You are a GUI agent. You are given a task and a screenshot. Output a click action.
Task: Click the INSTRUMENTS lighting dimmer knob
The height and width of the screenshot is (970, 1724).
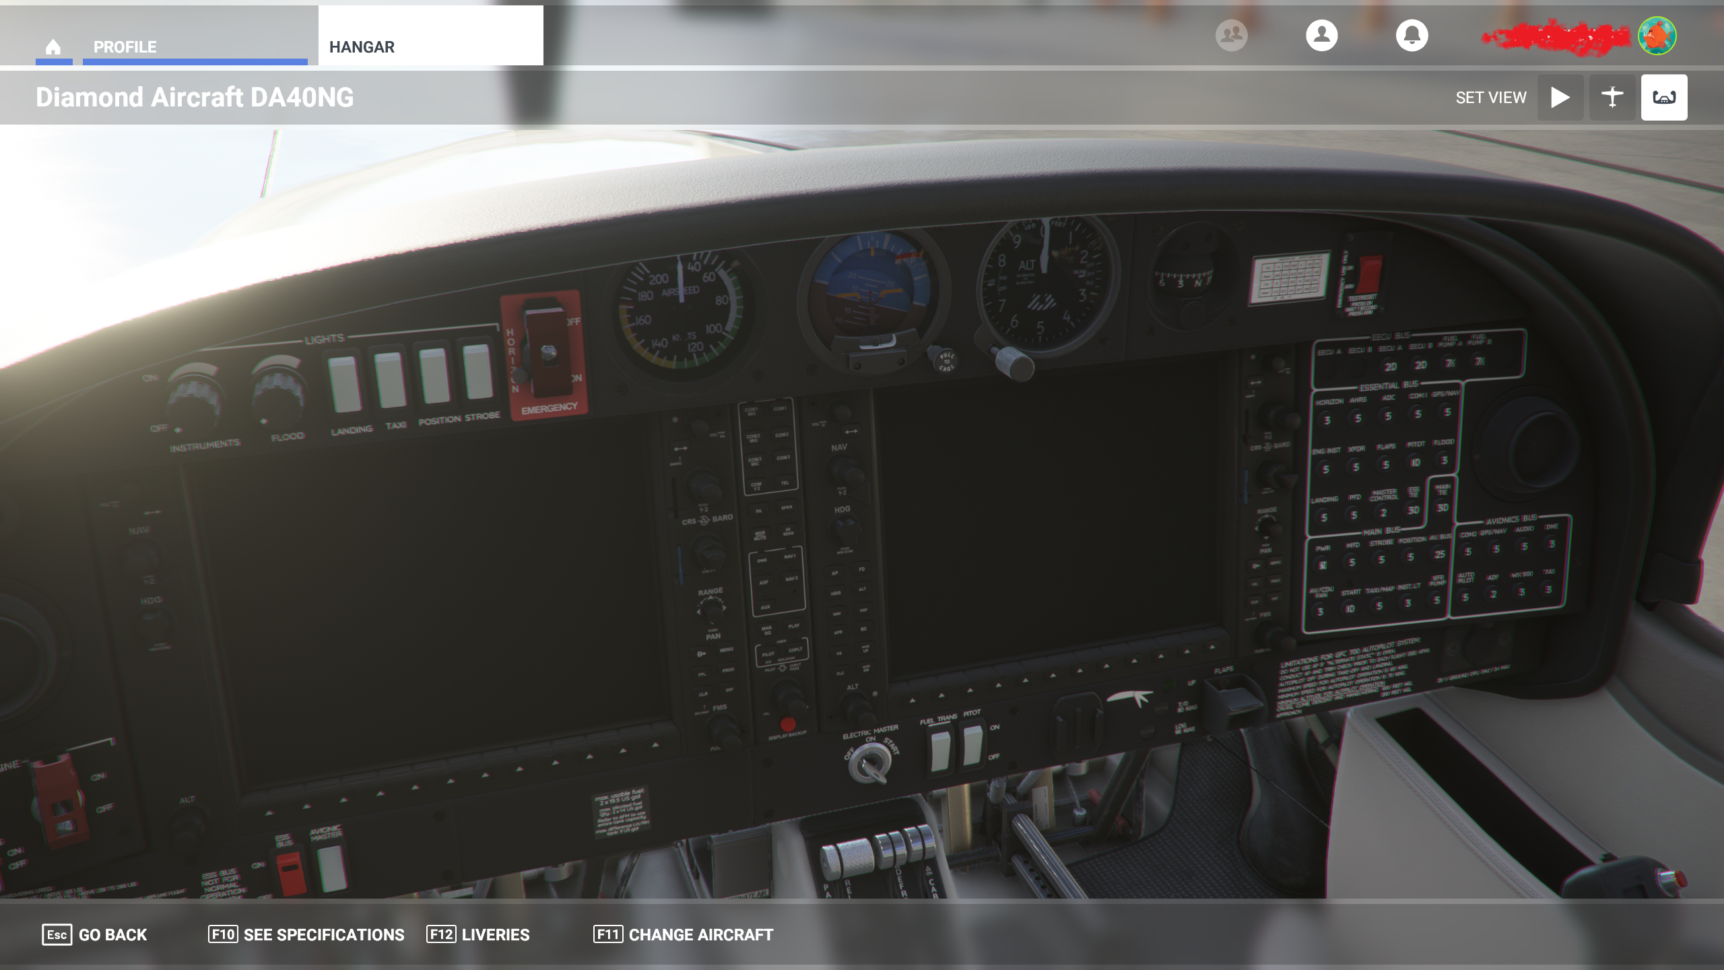coord(195,401)
